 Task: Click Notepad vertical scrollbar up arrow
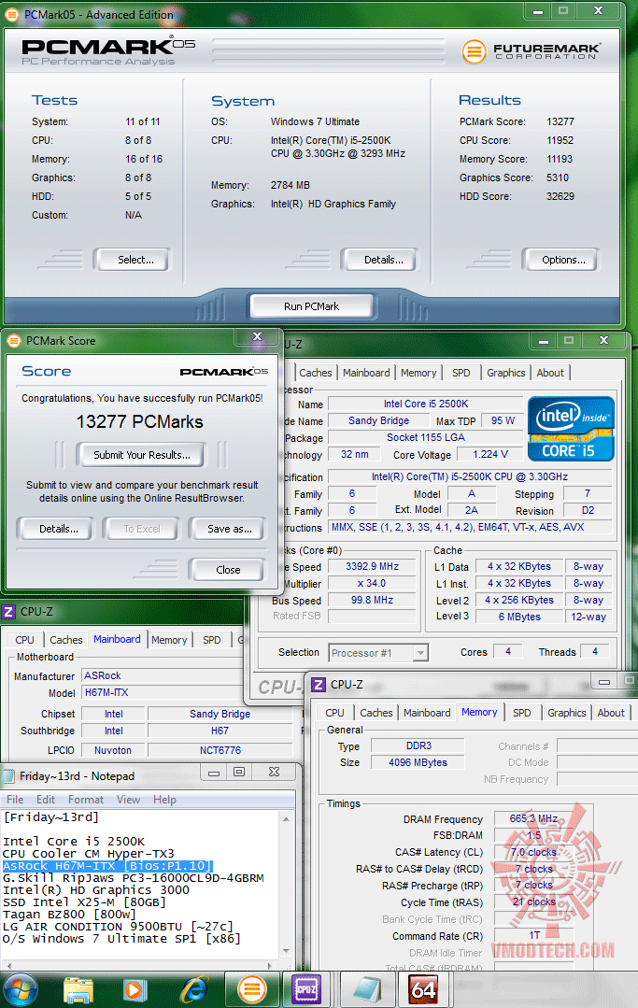pos(286,819)
